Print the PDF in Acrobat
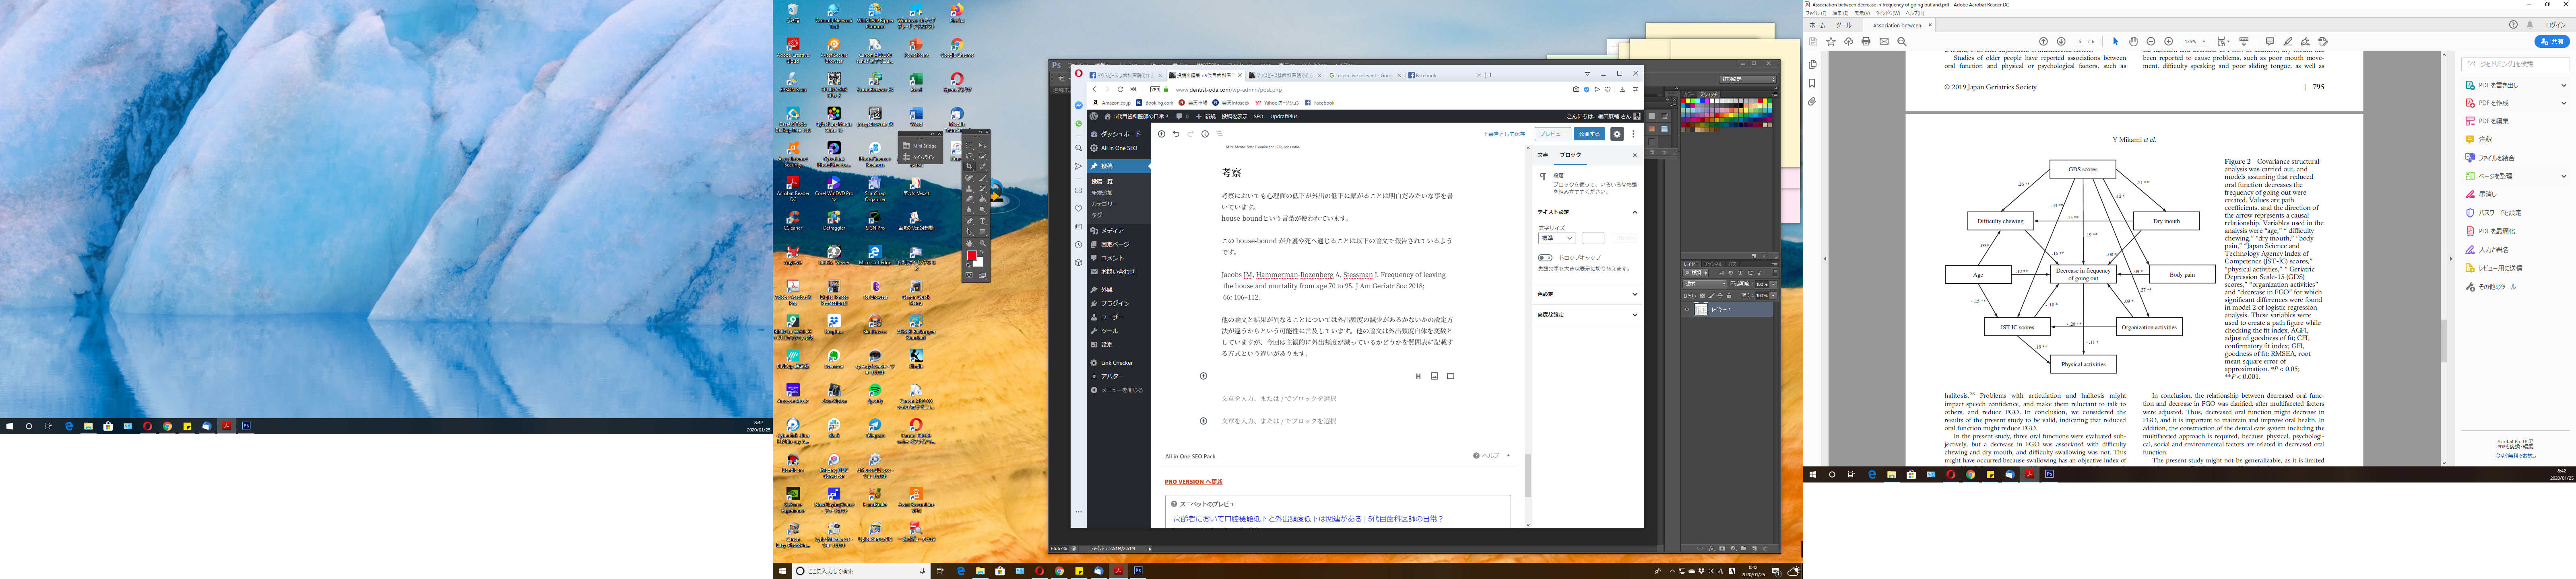 tap(1866, 42)
